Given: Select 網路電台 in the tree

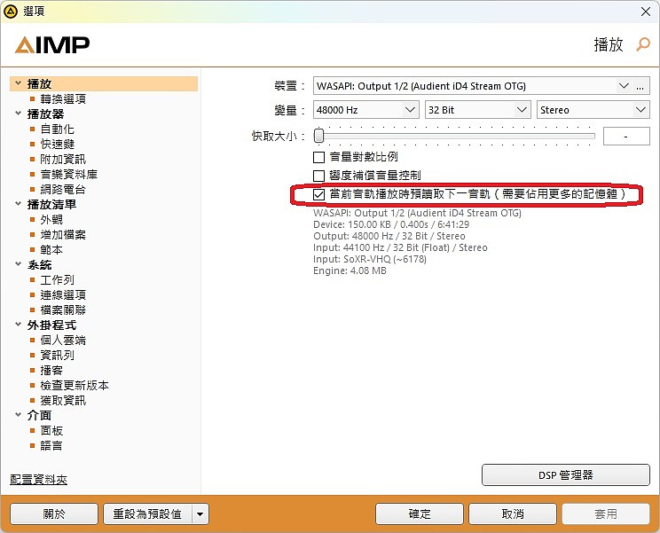Looking at the screenshot, I should click(x=63, y=190).
